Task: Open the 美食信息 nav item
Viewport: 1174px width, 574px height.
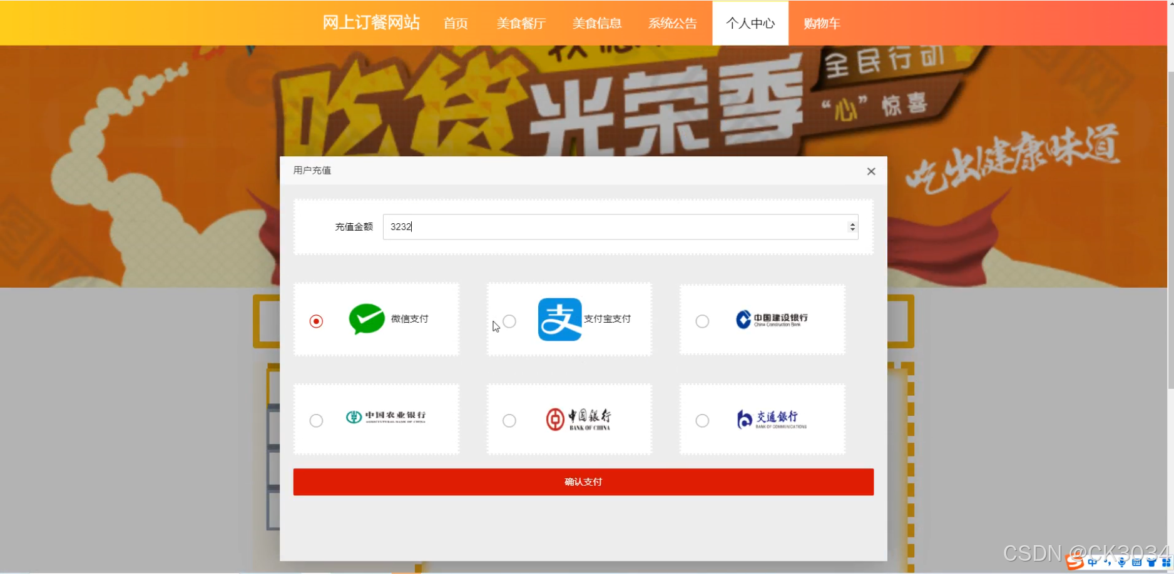Action: click(x=597, y=23)
